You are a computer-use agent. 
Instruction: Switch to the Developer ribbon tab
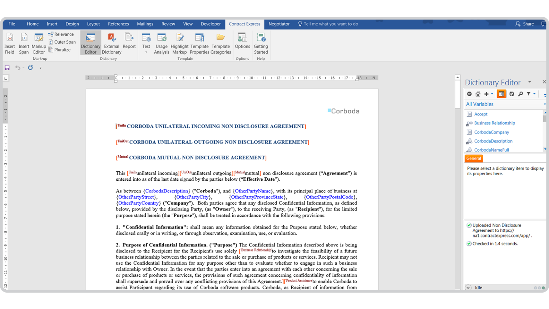211,24
